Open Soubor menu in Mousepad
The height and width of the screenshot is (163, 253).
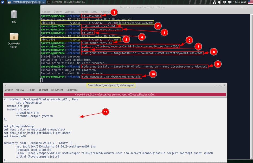[9, 90]
